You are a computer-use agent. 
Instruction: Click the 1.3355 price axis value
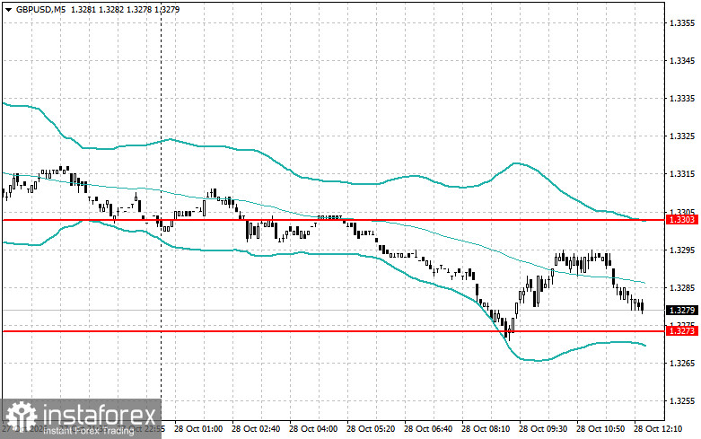tap(682, 22)
